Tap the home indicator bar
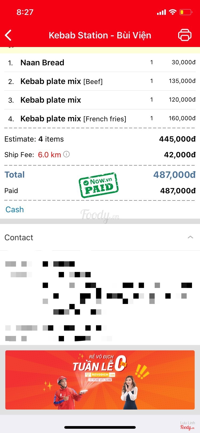This screenshot has height=433, width=200. 100,427
